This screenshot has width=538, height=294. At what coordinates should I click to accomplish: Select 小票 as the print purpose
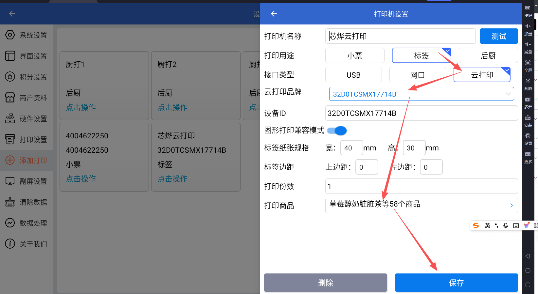355,55
